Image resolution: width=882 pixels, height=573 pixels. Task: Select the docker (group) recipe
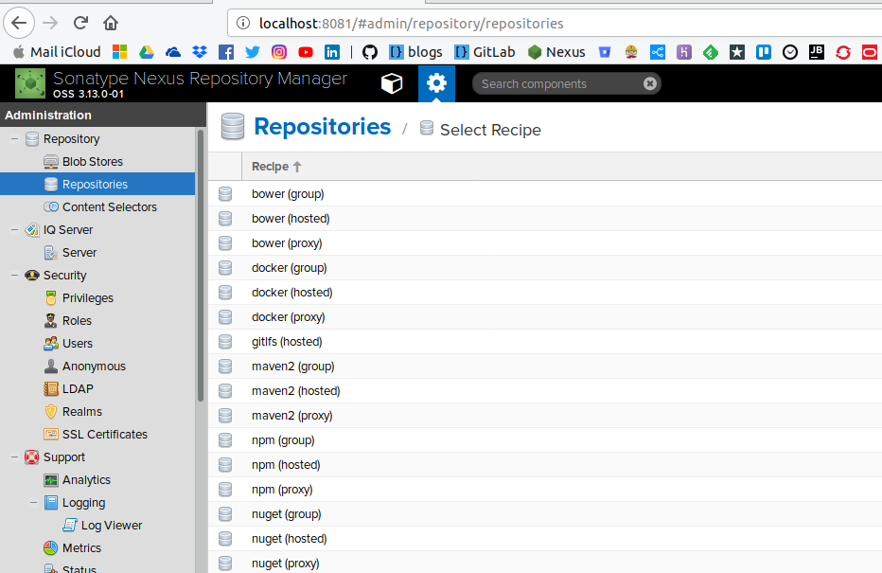(544, 268)
